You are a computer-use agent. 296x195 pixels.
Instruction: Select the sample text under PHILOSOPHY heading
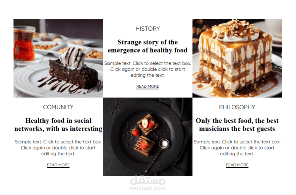tap(237, 148)
